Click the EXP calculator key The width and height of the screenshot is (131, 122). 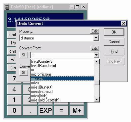pyautogui.click(x=45, y=110)
